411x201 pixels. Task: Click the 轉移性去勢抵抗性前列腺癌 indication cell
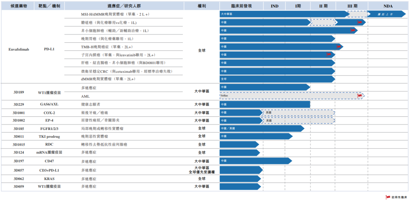[x=104, y=144]
